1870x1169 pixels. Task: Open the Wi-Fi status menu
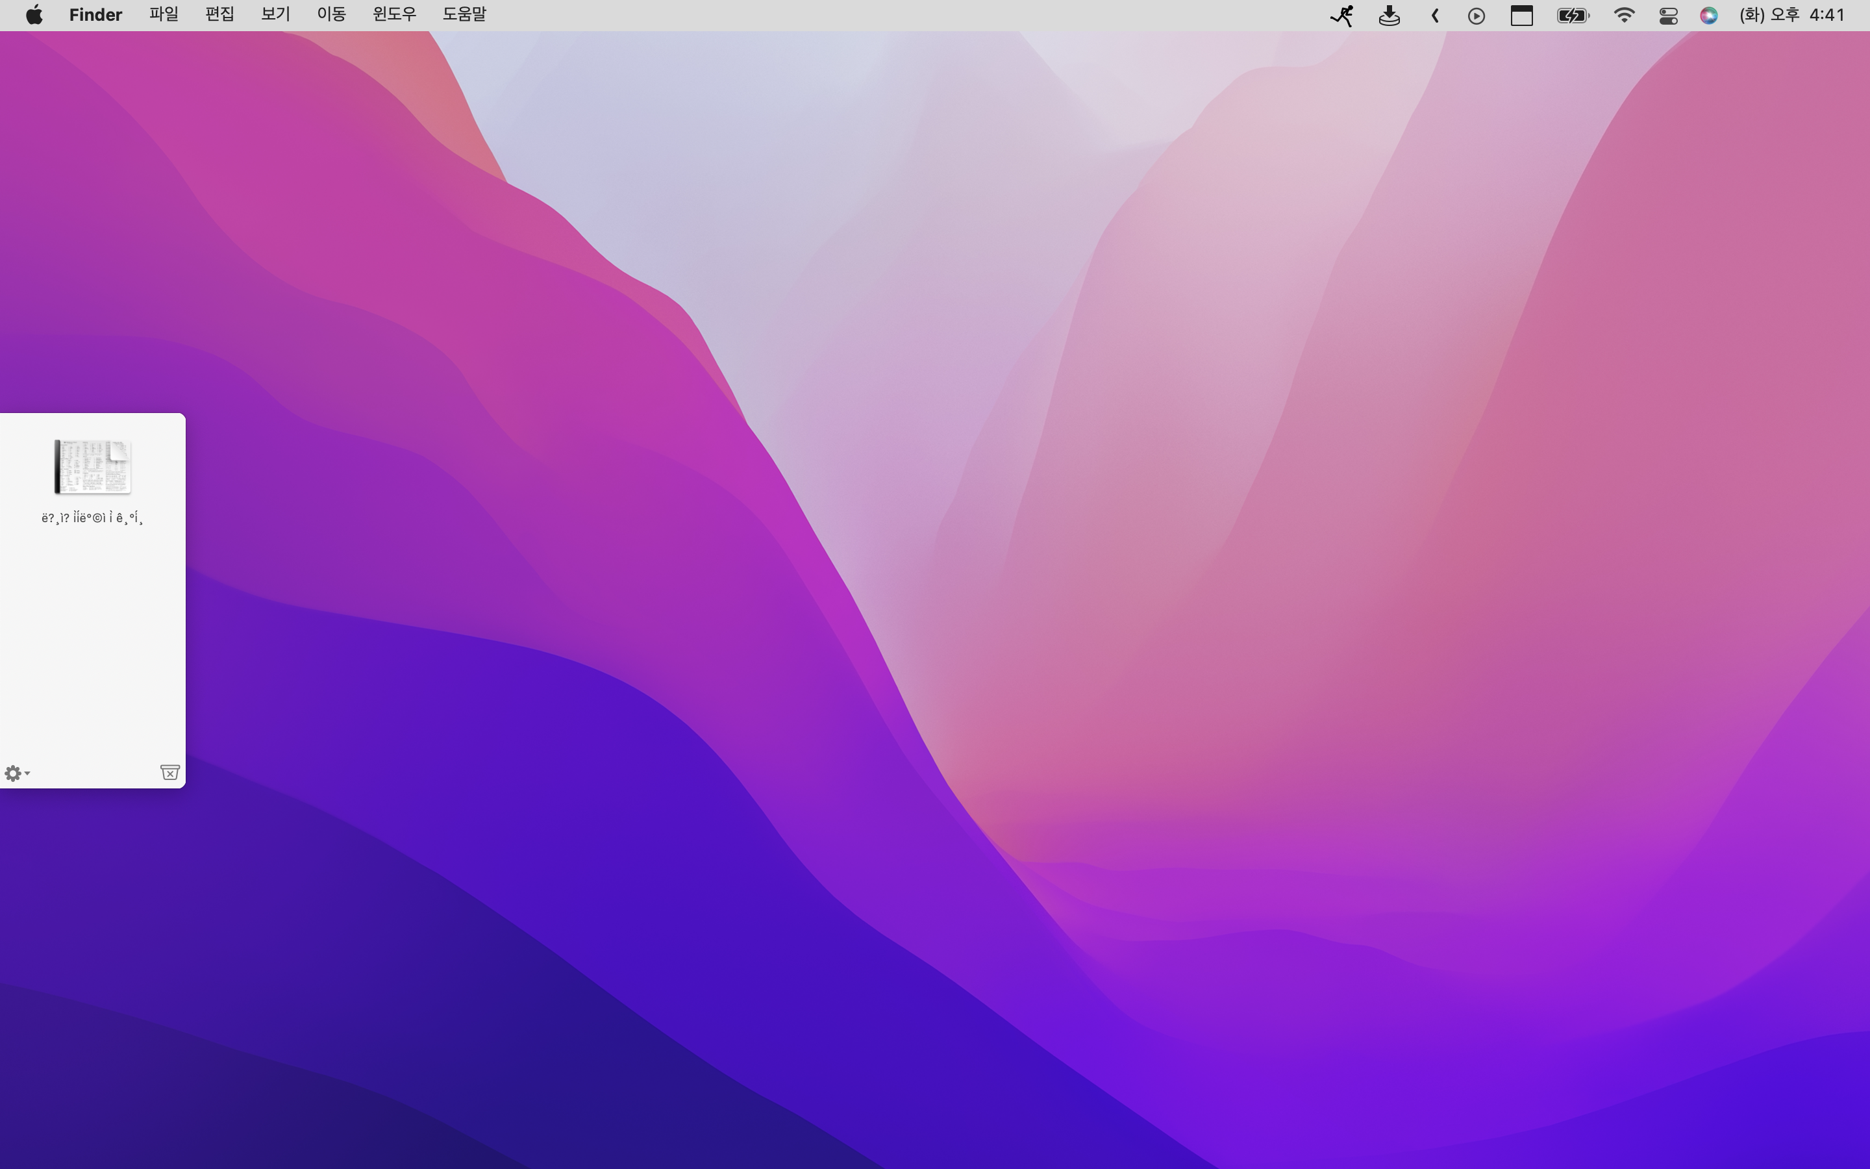tap(1623, 16)
